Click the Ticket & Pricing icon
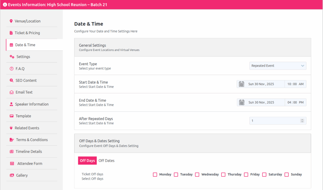The height and width of the screenshot is (190, 323). pyautogui.click(x=11, y=33)
